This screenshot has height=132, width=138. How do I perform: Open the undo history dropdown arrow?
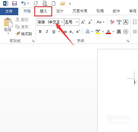pos(28,3)
